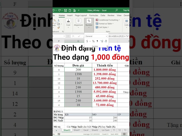182x136 pixels.
Task: Click the Undo icon in the title bar
Action: (x=54, y=10)
